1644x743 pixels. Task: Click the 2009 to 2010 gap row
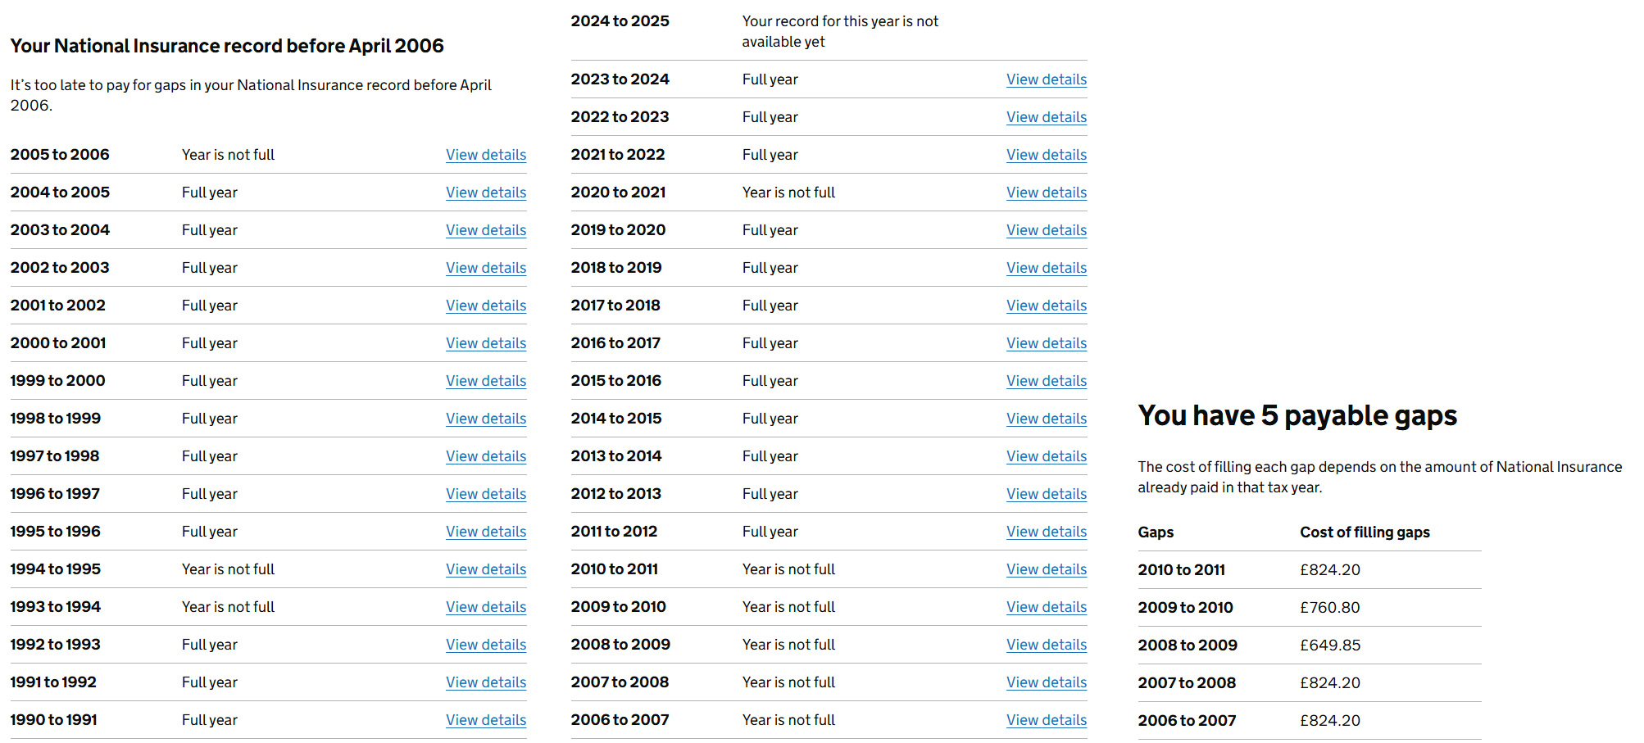[1185, 608]
